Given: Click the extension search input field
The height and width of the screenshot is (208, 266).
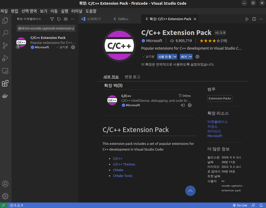Looking at the screenshot, I should pos(46,28).
